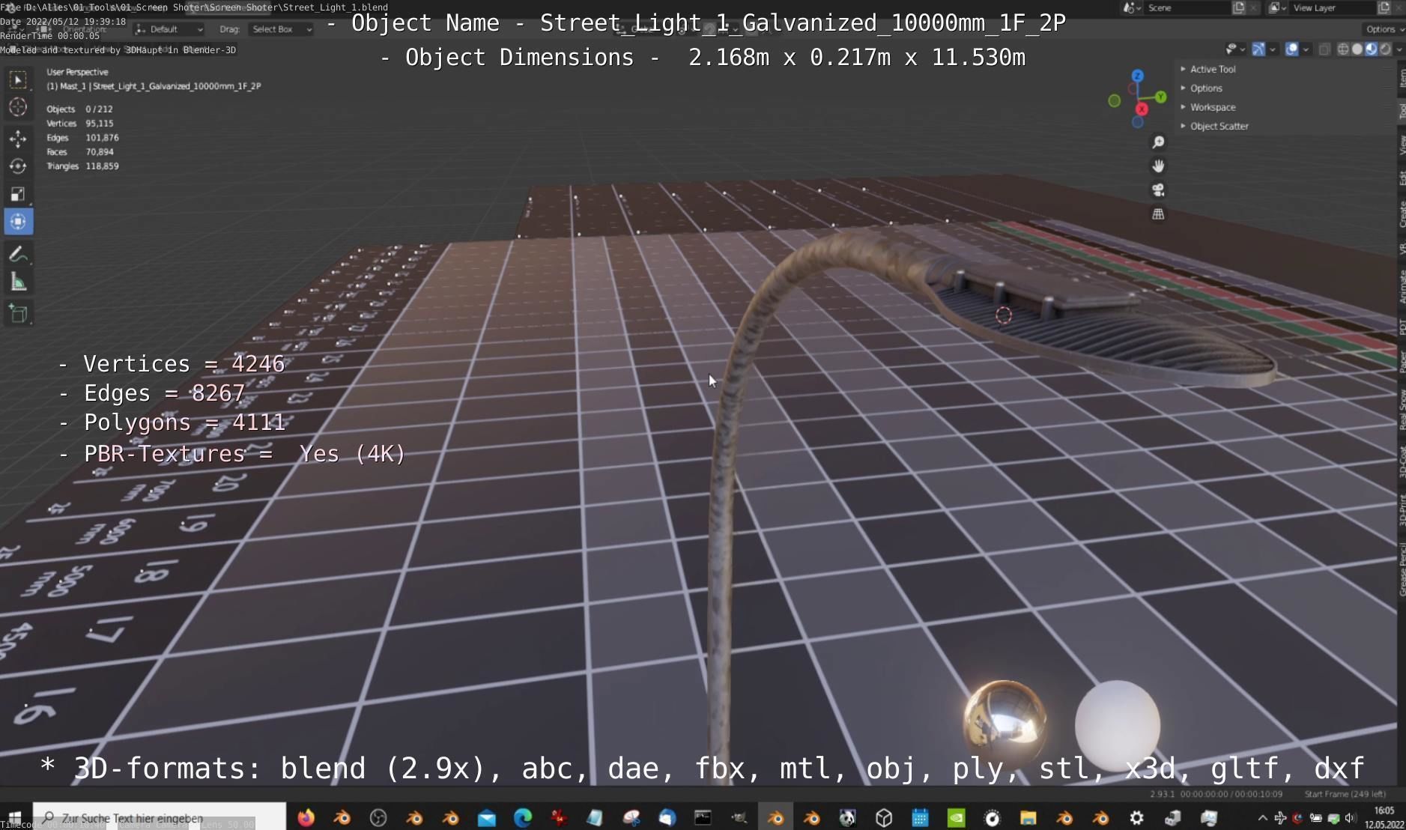Click the volume speaker tray icon
1406x830 pixels.
pos(1350,817)
